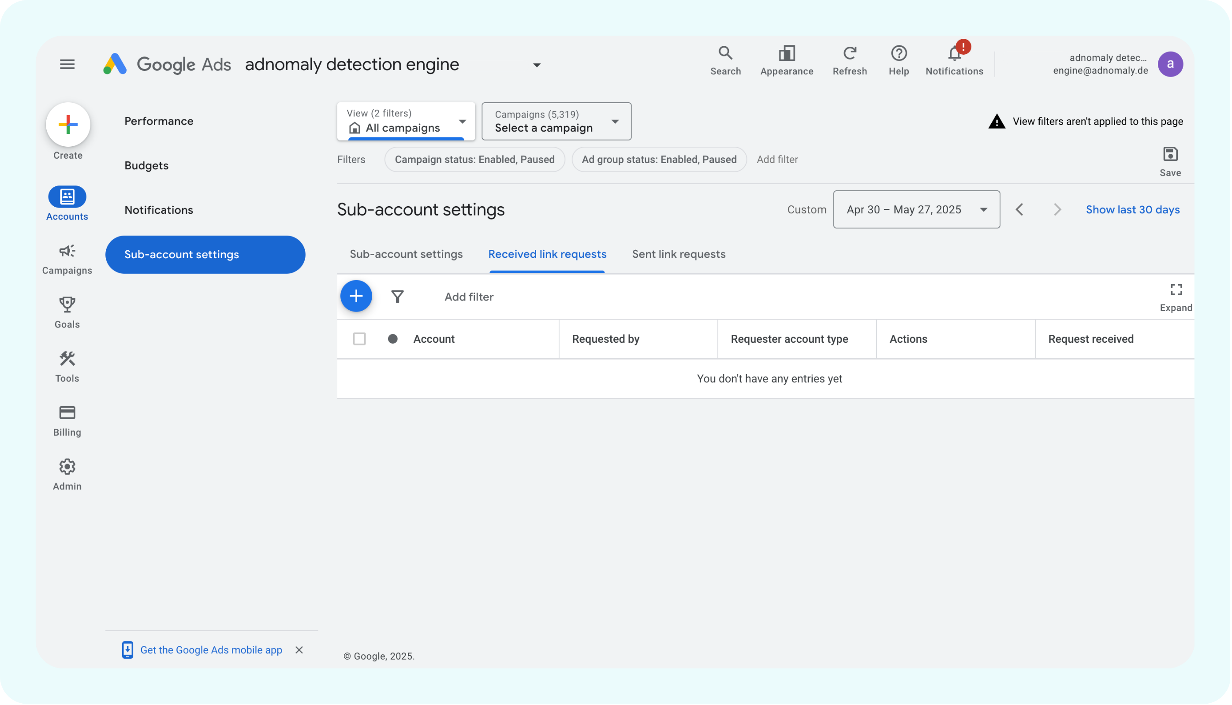Click the funnel filter icon

click(397, 297)
